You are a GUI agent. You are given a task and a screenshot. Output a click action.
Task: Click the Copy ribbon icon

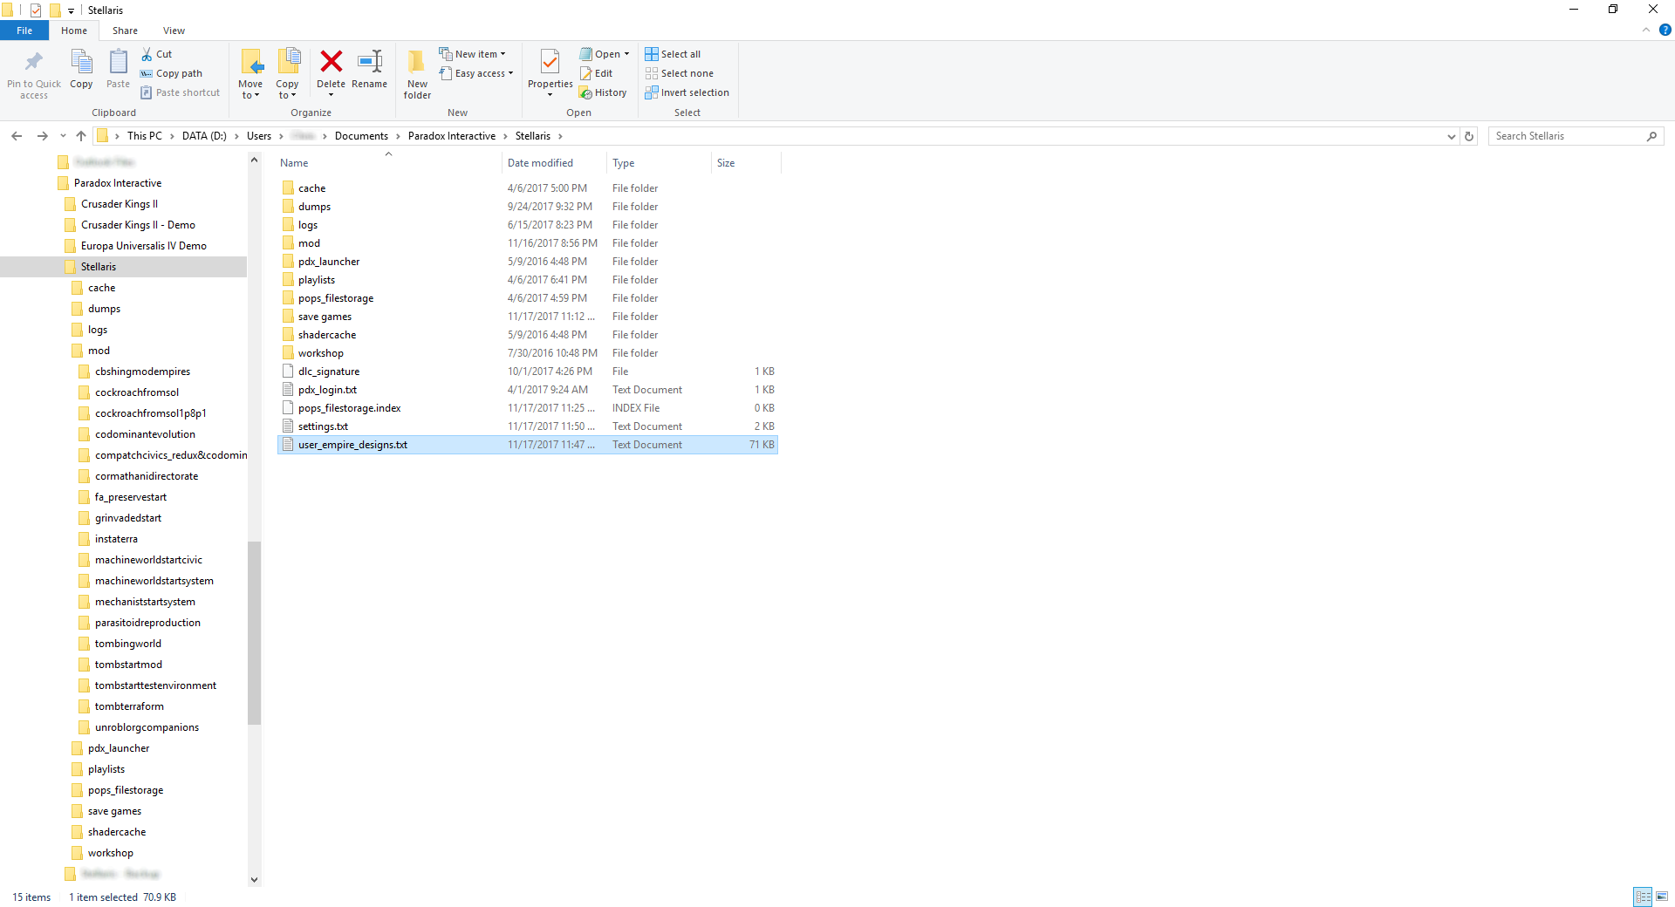pyautogui.click(x=81, y=70)
